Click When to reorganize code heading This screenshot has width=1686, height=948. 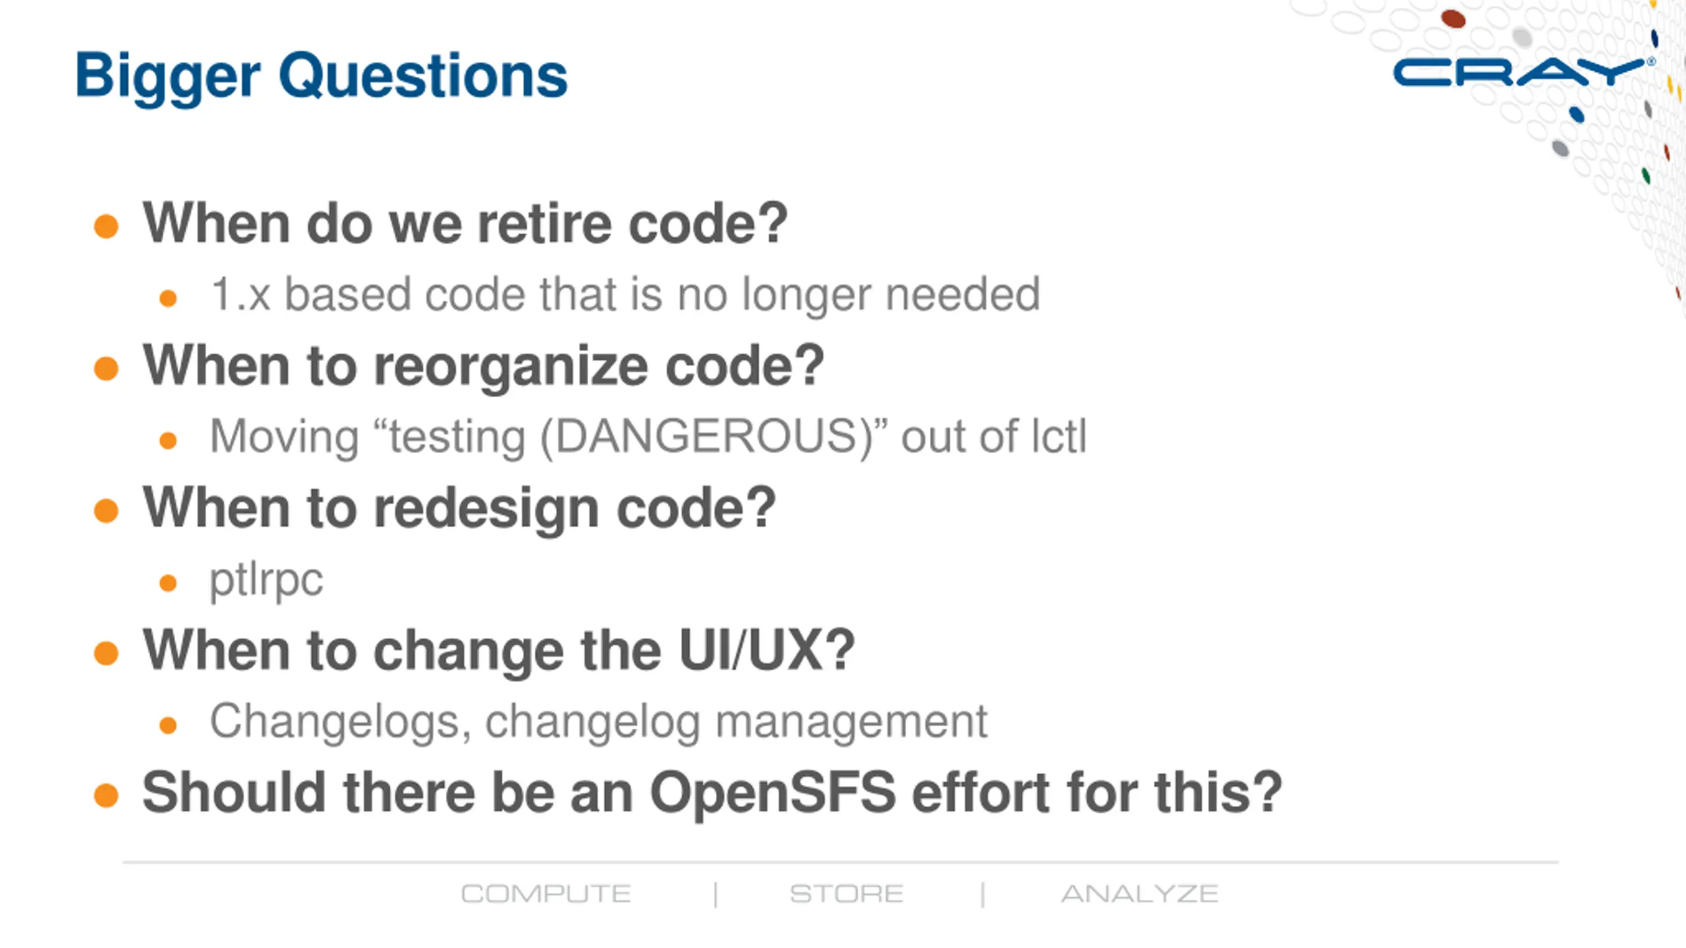(x=483, y=367)
